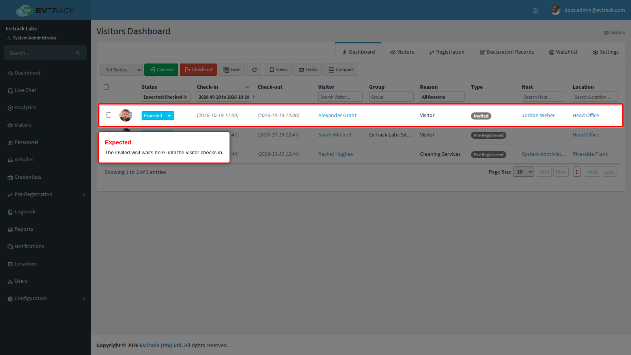The width and height of the screenshot is (631, 355).
Task: Switch to the Visitors tab
Action: [x=402, y=52]
